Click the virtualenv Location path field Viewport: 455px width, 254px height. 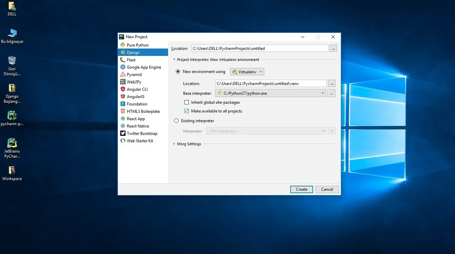click(271, 83)
